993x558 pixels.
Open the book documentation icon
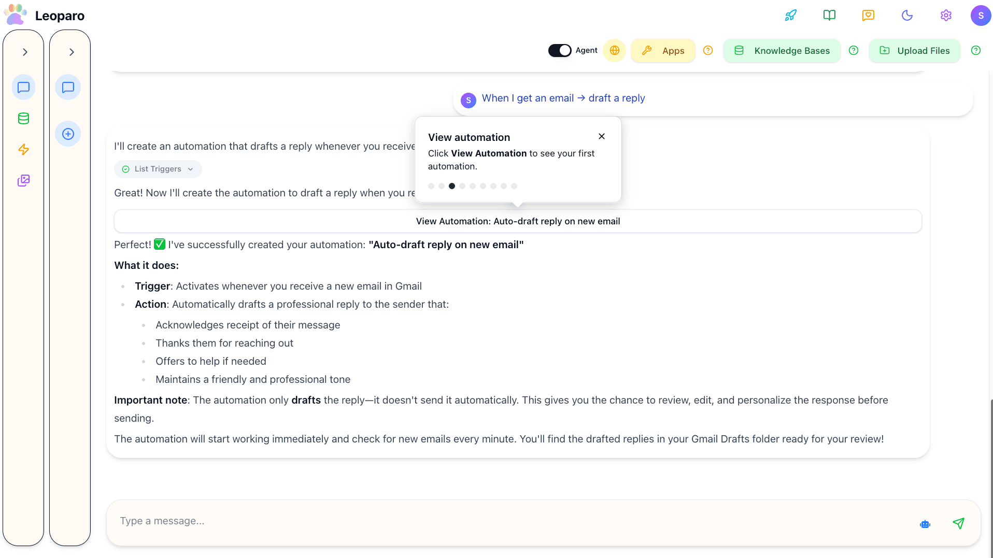coord(829,15)
